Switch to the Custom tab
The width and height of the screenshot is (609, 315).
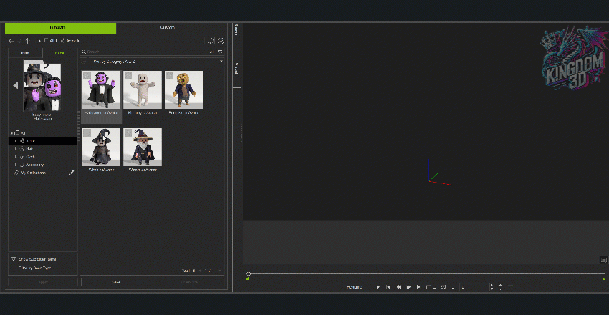(168, 28)
